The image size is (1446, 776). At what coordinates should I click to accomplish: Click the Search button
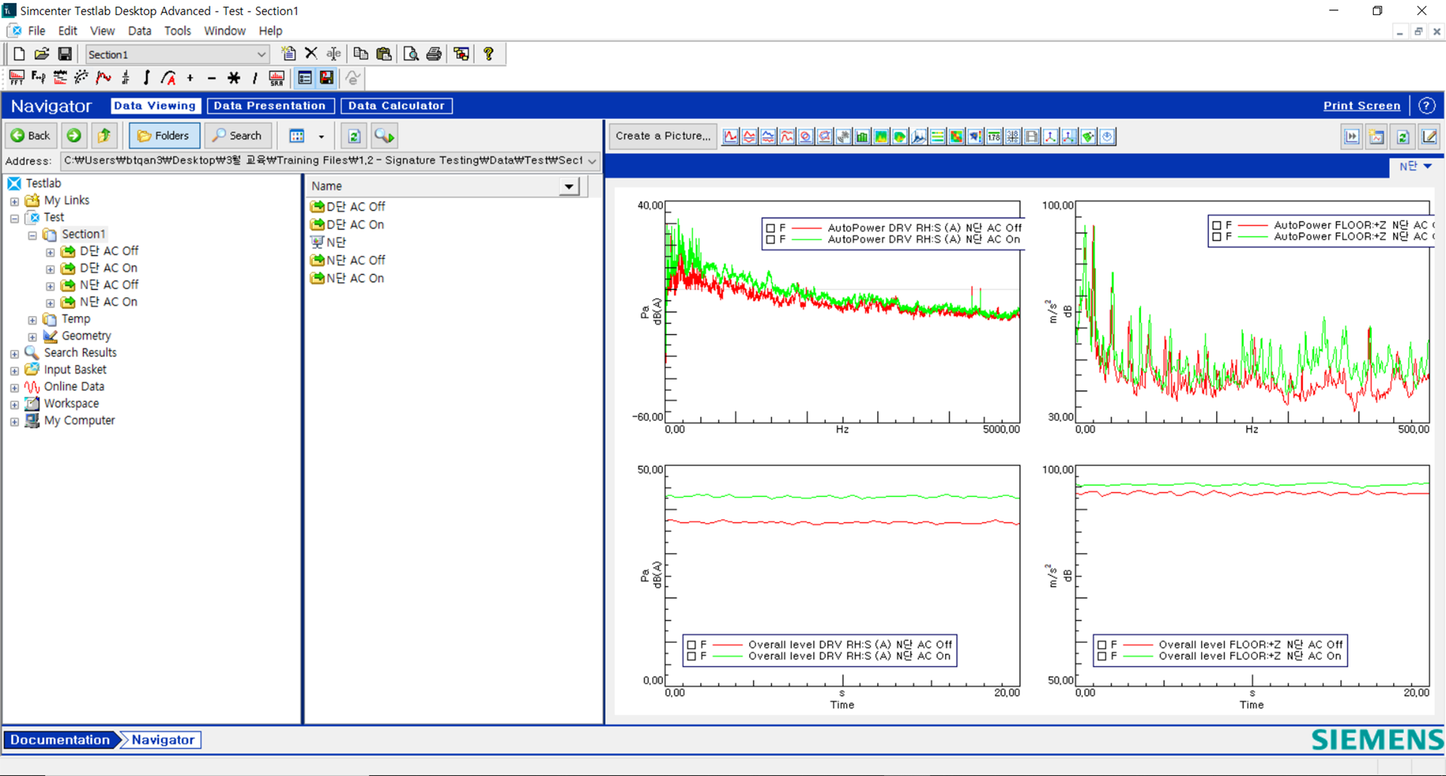coord(237,135)
